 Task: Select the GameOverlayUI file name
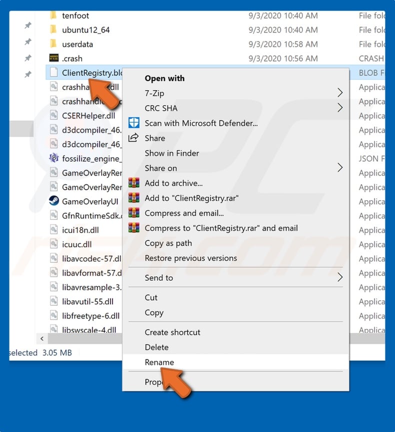coord(90,201)
